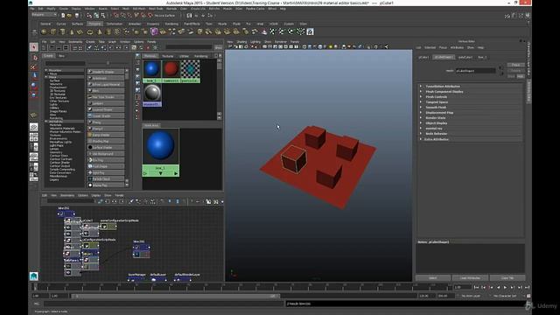Screen dimensions: 560x315
Task: Activate the Scale tool in toolbox
Action: click(x=34, y=94)
